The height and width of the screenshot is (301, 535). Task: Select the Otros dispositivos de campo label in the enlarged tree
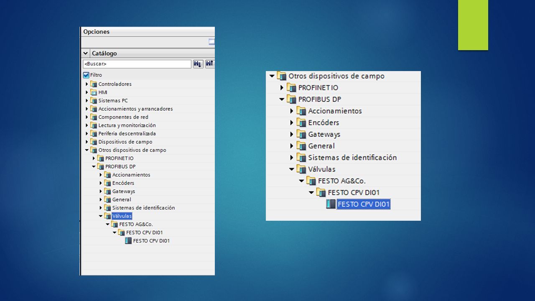pos(336,76)
